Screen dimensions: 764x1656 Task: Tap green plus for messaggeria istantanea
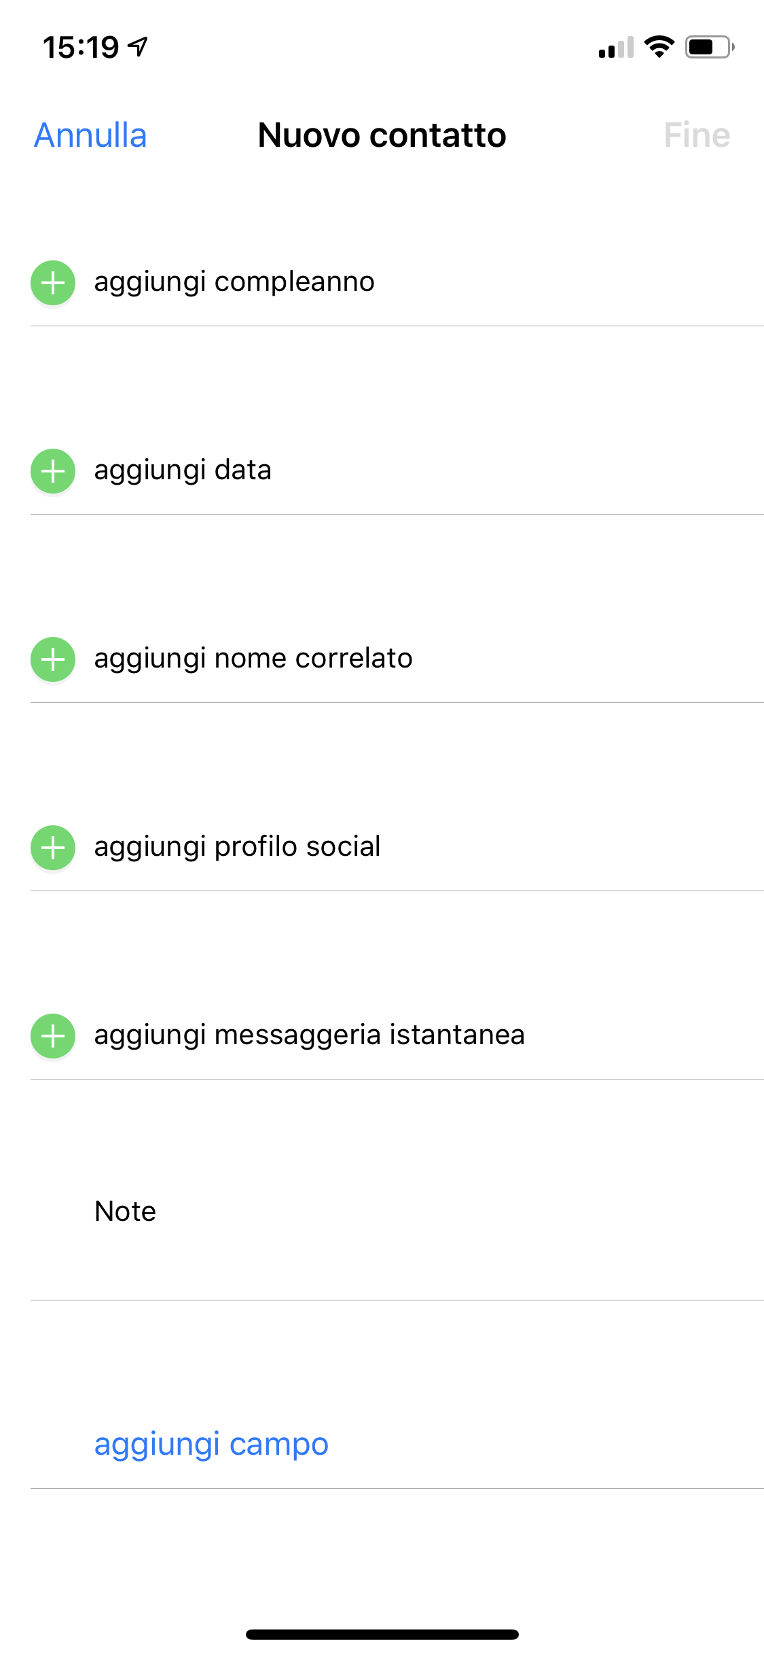click(53, 1035)
